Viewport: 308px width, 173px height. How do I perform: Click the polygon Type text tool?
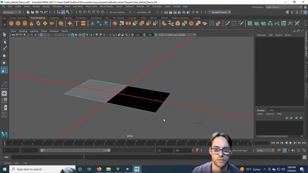[77, 24]
